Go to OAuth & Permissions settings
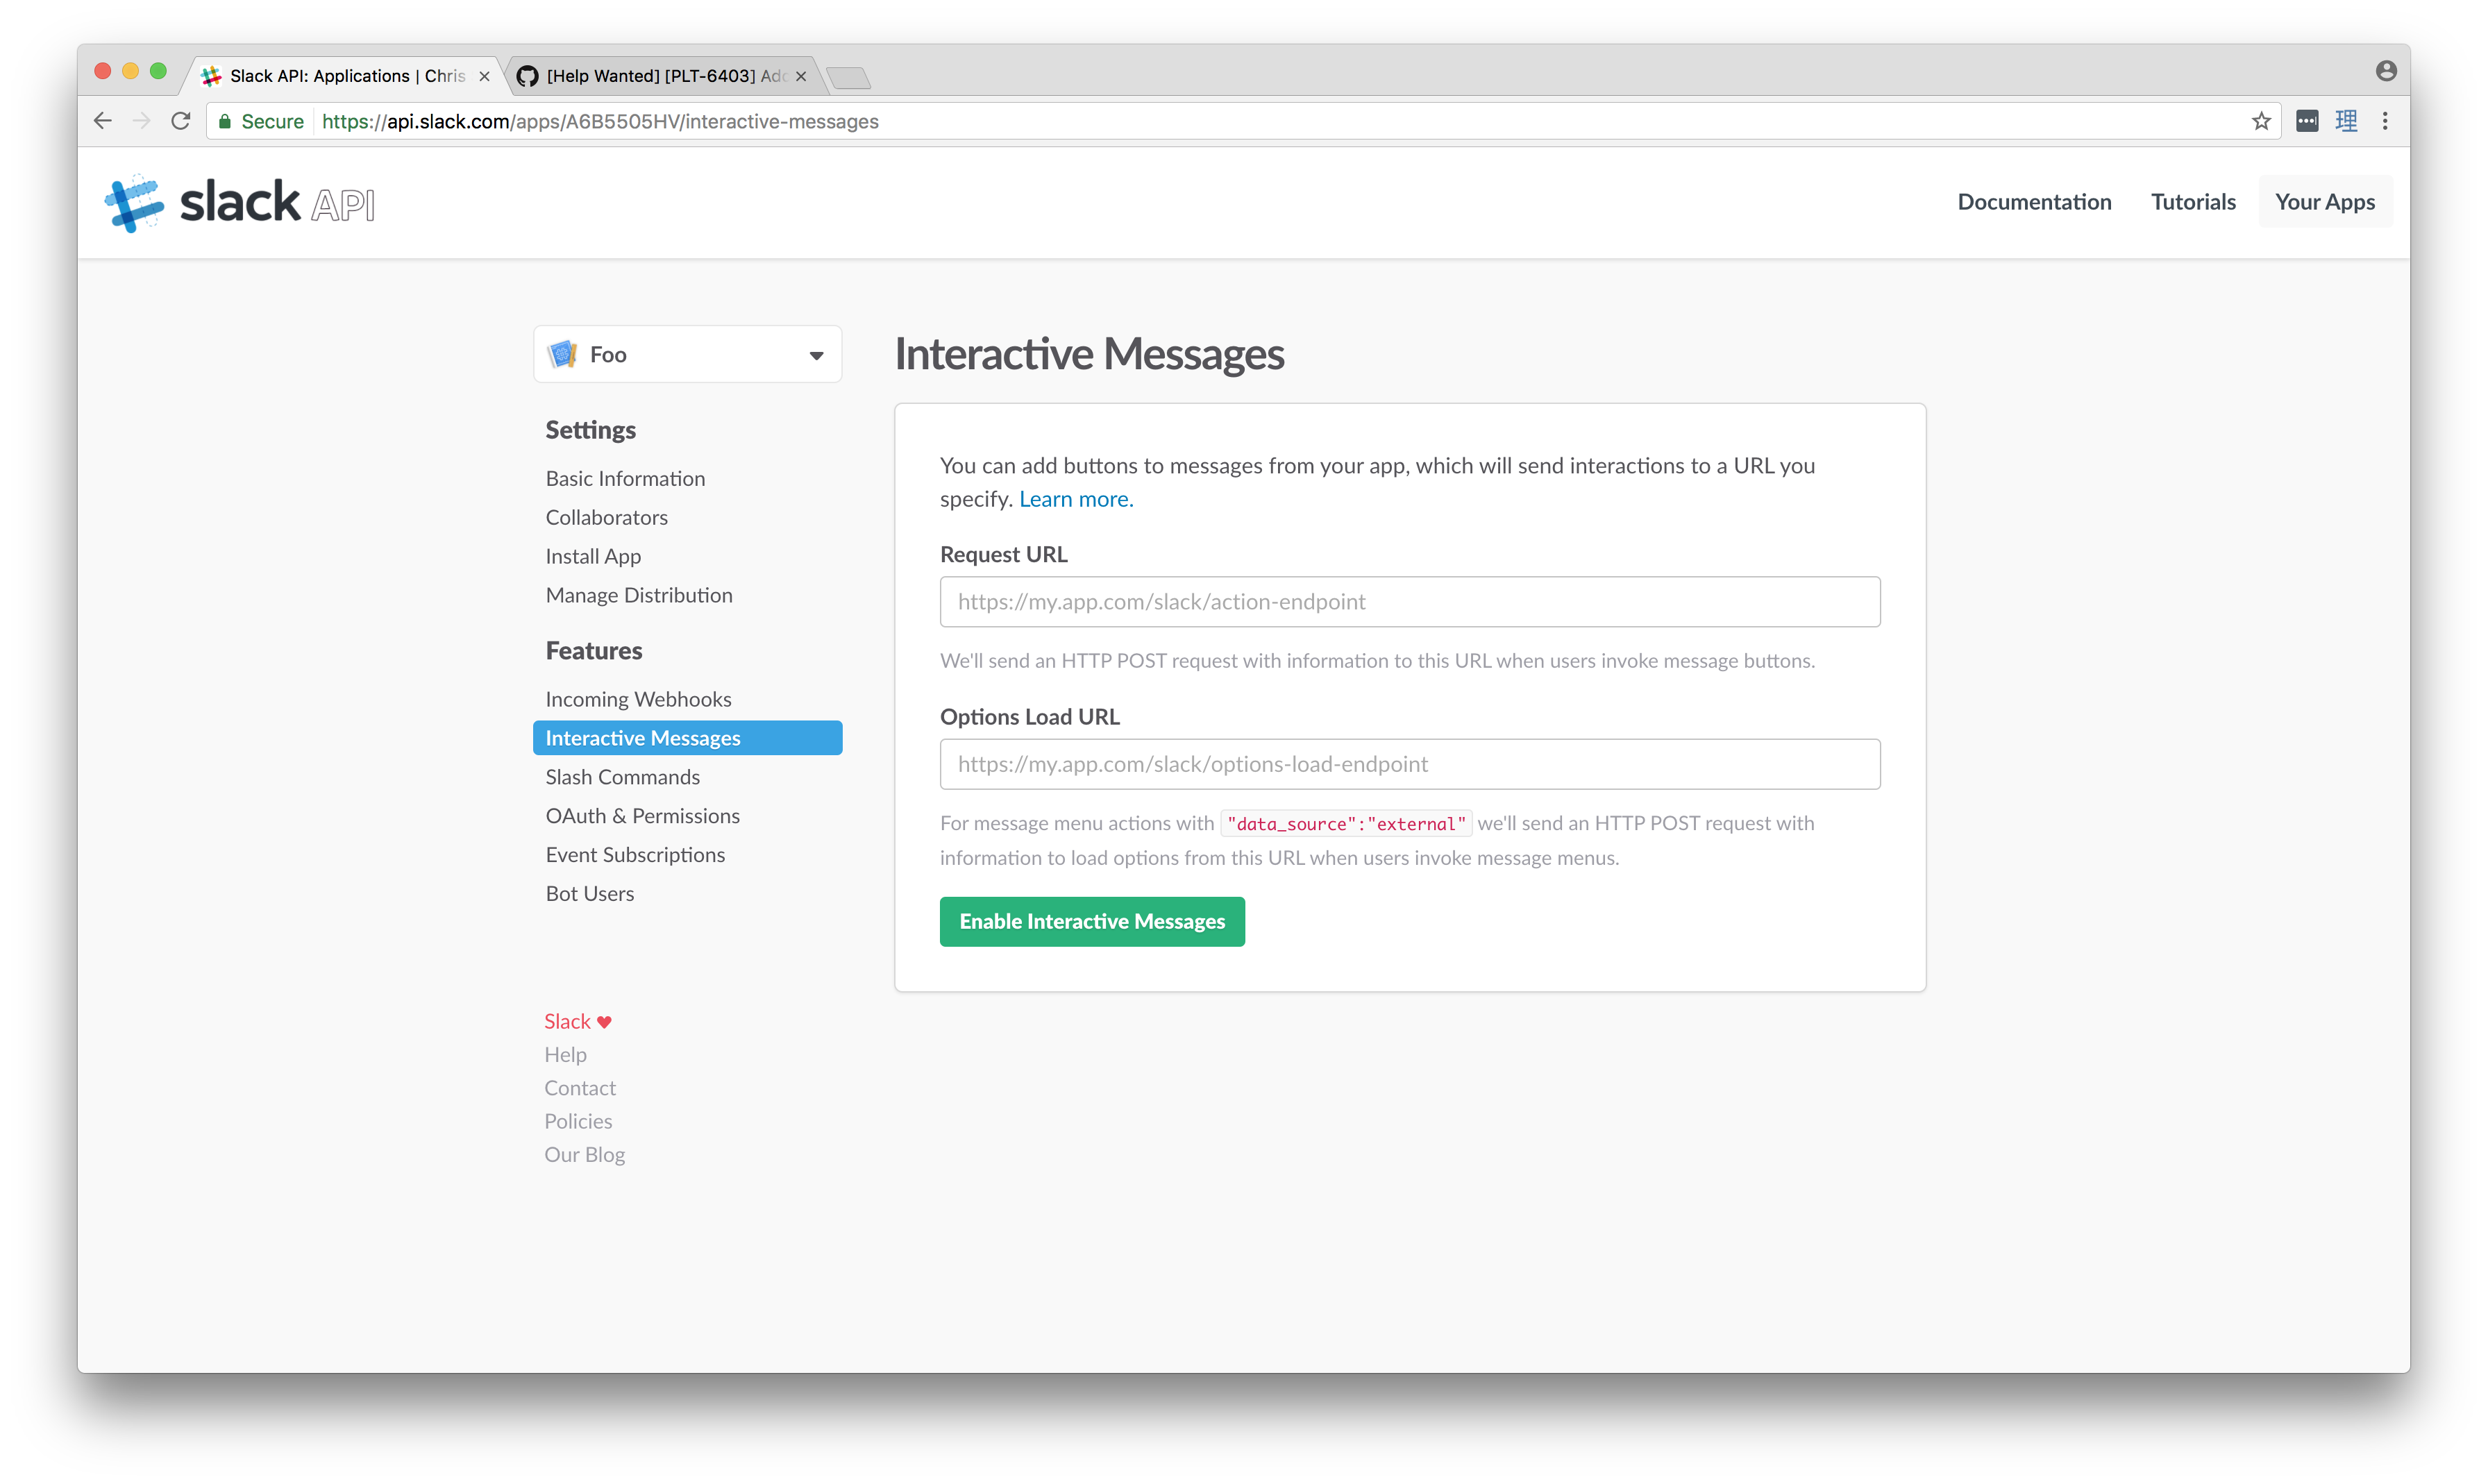This screenshot has width=2488, height=1484. click(642, 816)
